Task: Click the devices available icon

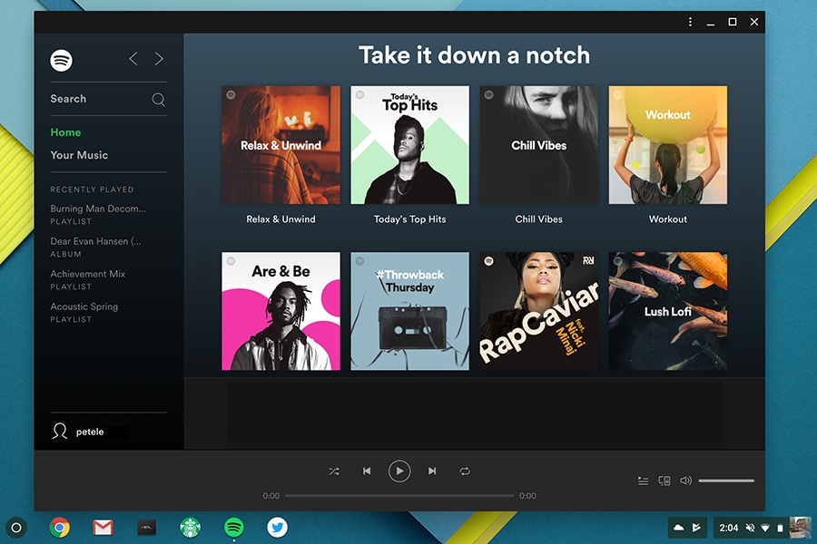Action: pyautogui.click(x=664, y=480)
